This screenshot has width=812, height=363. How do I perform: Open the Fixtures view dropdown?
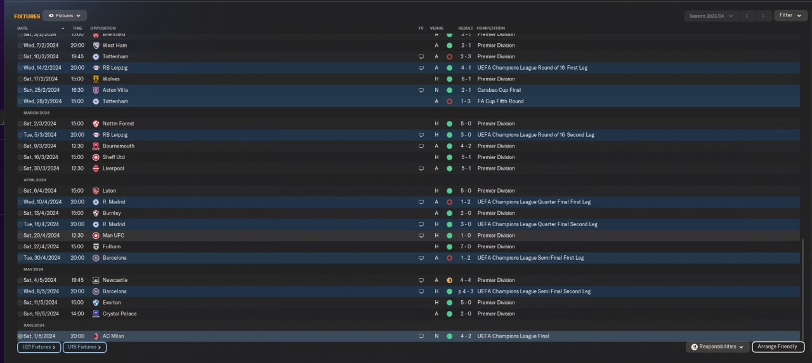(65, 15)
